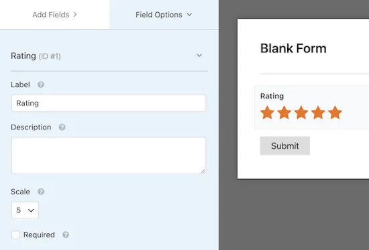
Task: Click the Submit button
Action: click(x=285, y=146)
